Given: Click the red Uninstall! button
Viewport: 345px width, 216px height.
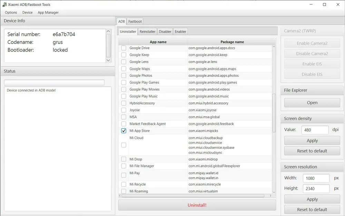Looking at the screenshot, I should coord(197,205).
